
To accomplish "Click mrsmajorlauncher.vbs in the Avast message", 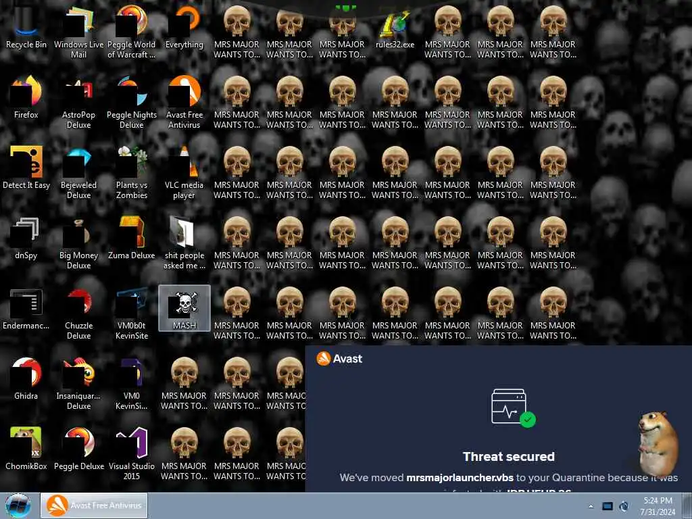I will coord(460,478).
